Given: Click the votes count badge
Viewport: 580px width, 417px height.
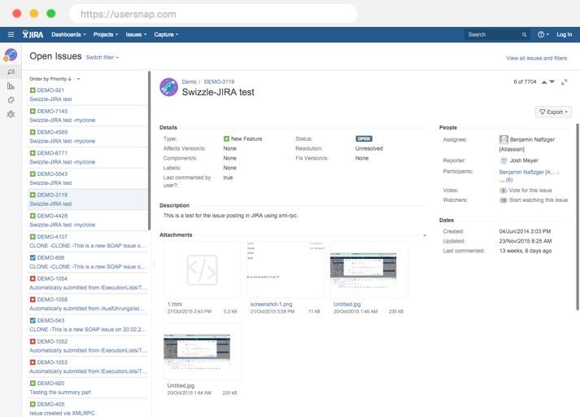Looking at the screenshot, I should [x=503, y=191].
